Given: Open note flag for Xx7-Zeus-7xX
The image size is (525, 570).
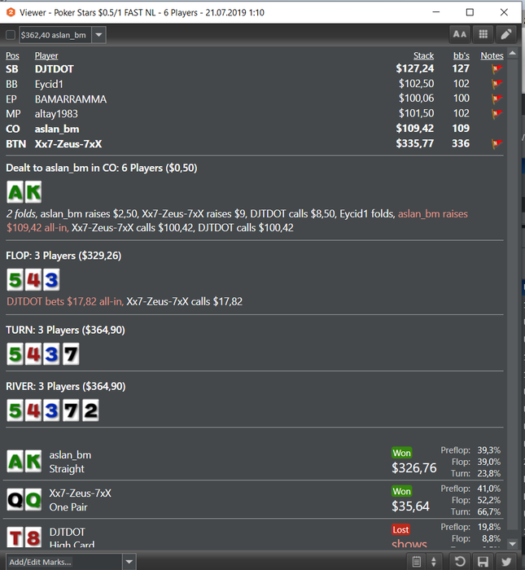Looking at the screenshot, I should tap(497, 144).
